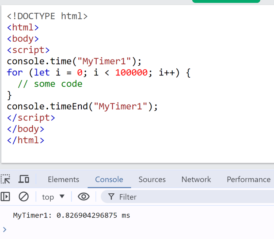Clear the console with the ban icon

24,197
